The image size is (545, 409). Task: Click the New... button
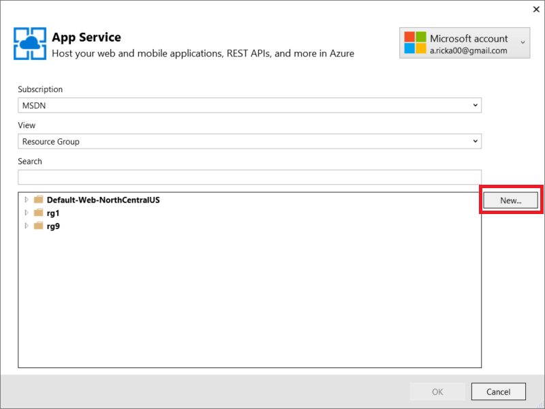pos(510,200)
